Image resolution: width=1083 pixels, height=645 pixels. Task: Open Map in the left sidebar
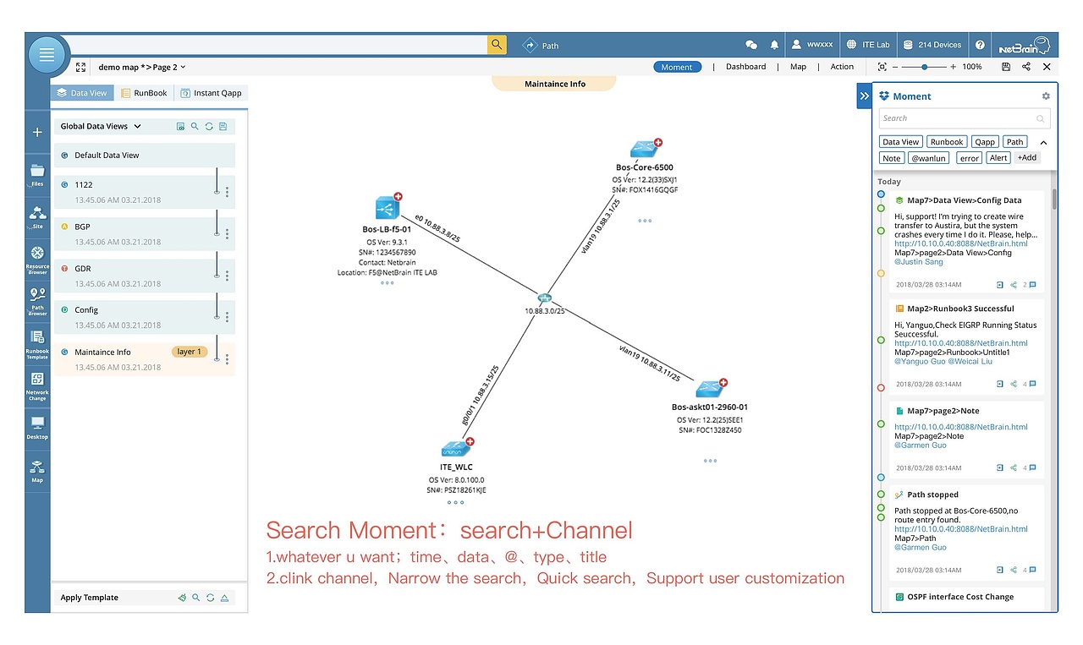pos(37,470)
